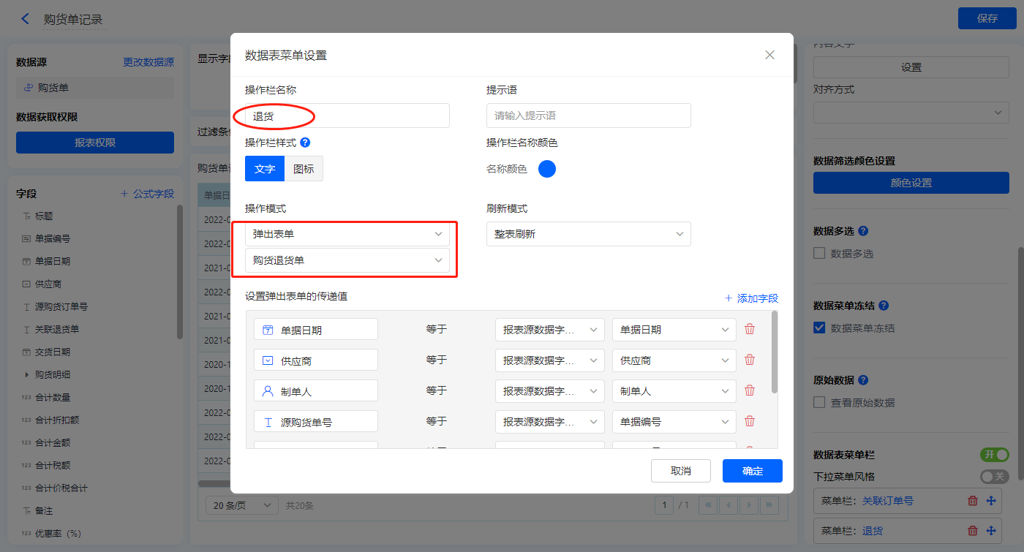Click the 确定 button
This screenshot has height=552, width=1024.
tap(752, 471)
